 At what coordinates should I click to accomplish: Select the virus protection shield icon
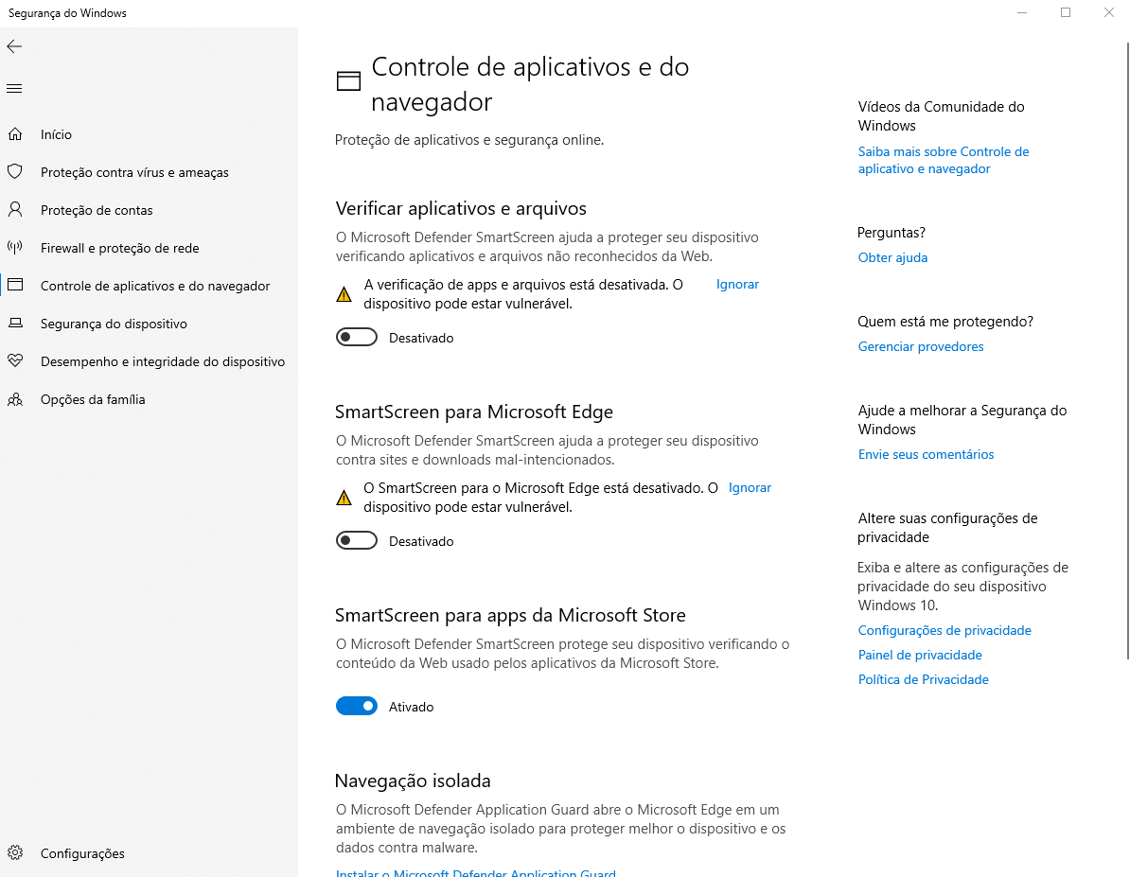tap(15, 172)
